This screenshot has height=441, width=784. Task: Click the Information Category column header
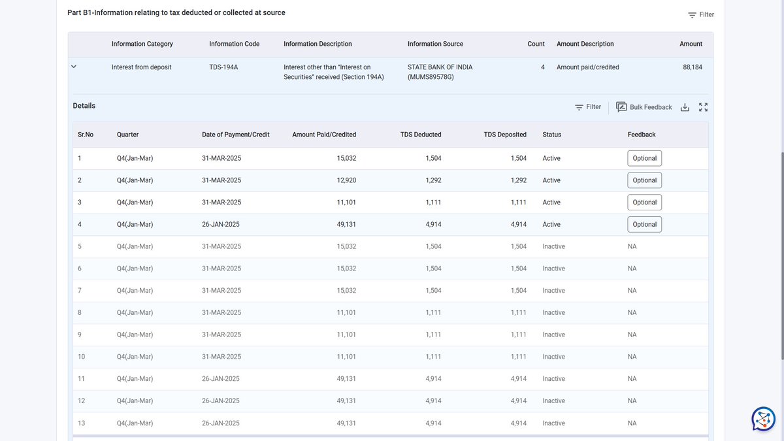tap(142, 44)
